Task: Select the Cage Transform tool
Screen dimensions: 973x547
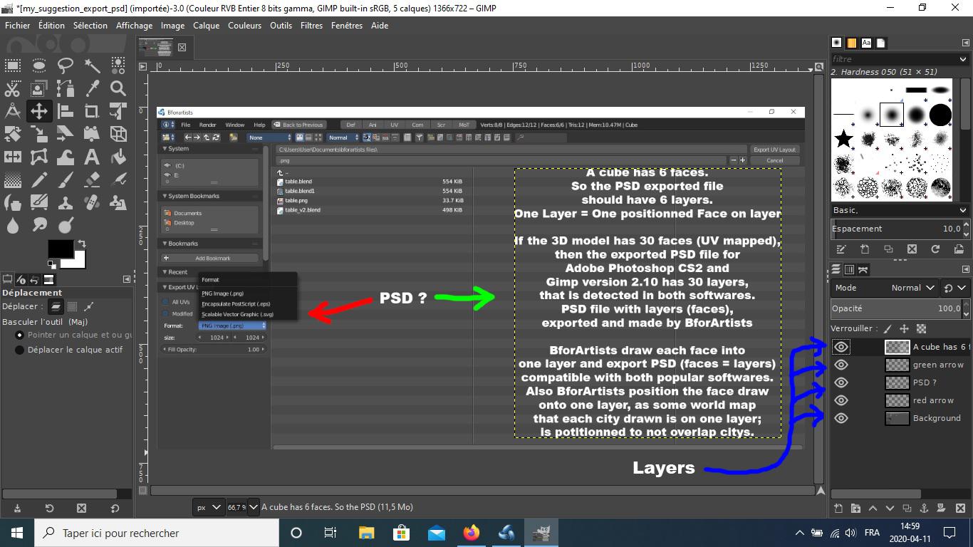Action: (x=39, y=157)
